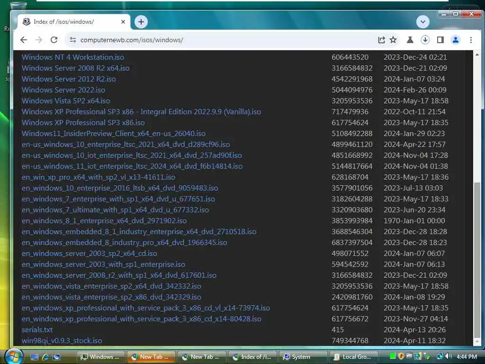Open en_windows_embedded_8_1_industry_enterprise iso link
The width and height of the screenshot is (485, 364).
coord(139,231)
